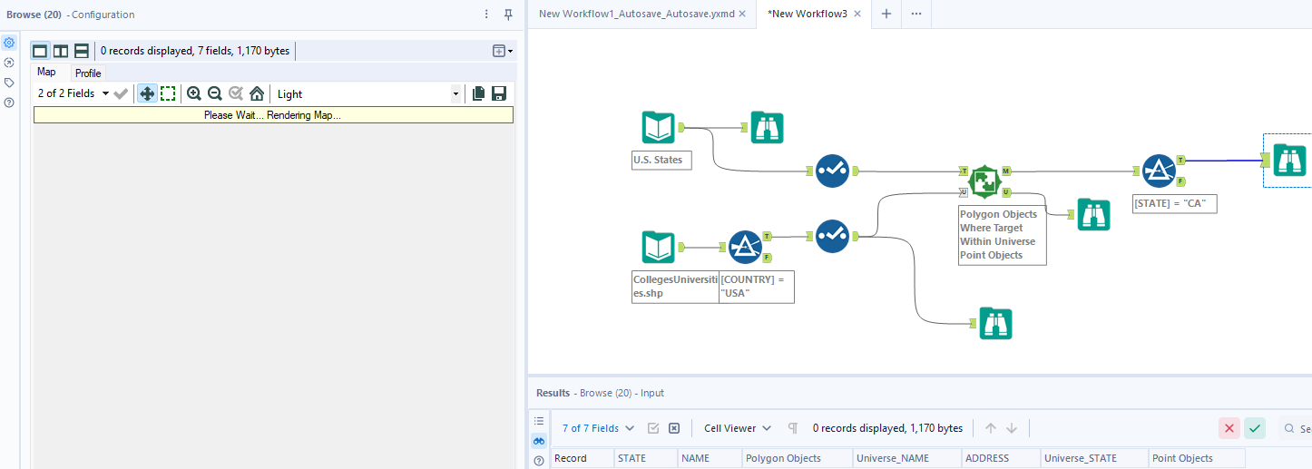
Task: Pin the Configuration panel
Action: pos(508,15)
